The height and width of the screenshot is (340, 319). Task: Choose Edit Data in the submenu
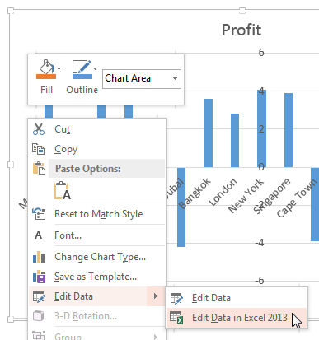[x=211, y=298]
